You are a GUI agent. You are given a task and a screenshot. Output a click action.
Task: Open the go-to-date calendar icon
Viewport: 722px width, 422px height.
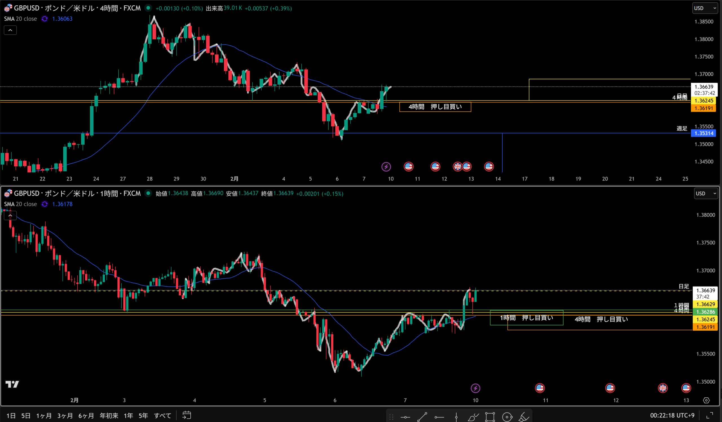187,415
